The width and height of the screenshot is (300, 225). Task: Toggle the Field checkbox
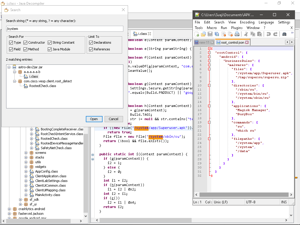pyautogui.click(x=11, y=49)
